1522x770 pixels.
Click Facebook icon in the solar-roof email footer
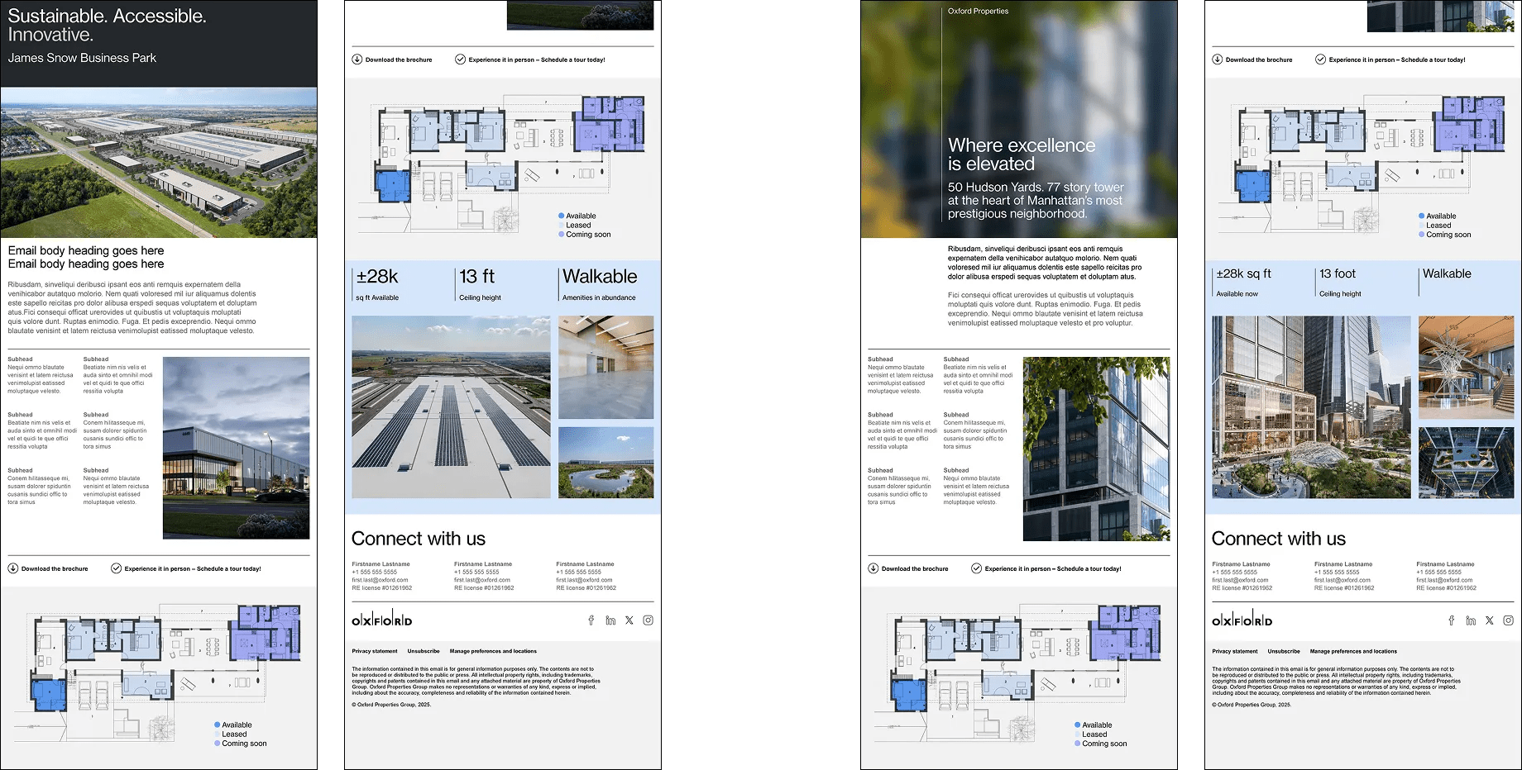591,620
